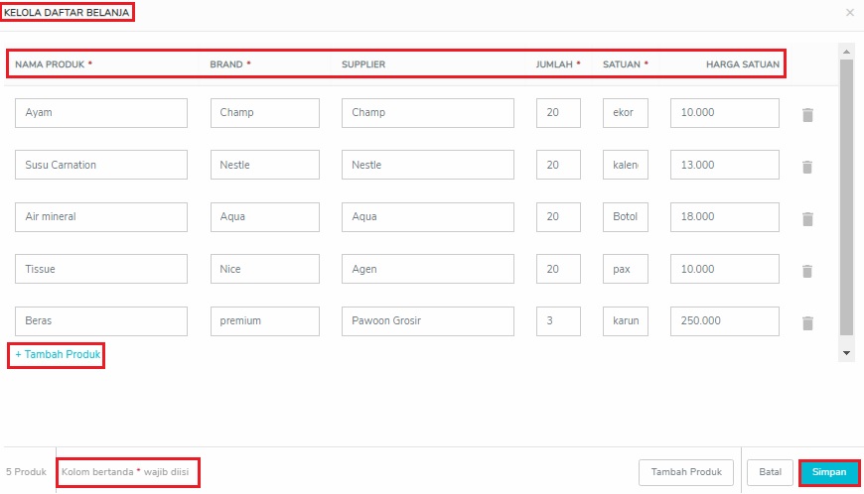Click the Simpan button
Viewport: 864px width, 494px height.
point(828,472)
